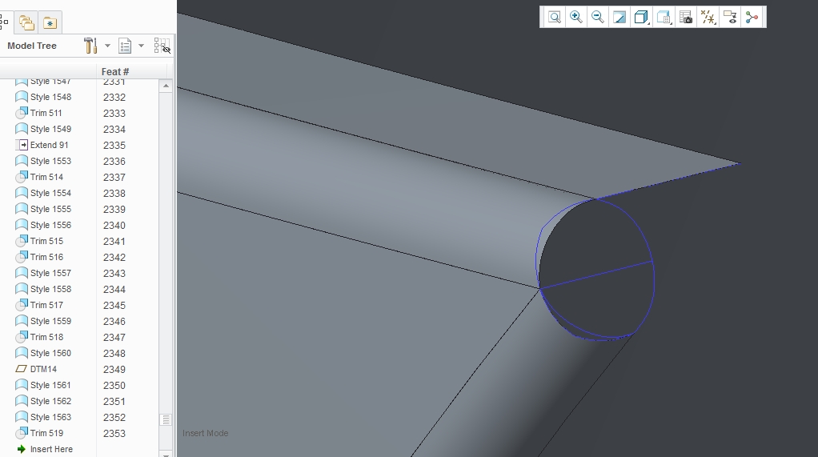The height and width of the screenshot is (457, 818).
Task: Open the tree Show list icon
Action: (125, 46)
